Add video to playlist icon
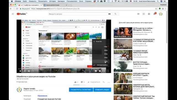177x100 pixels. pyautogui.click(x=104, y=82)
